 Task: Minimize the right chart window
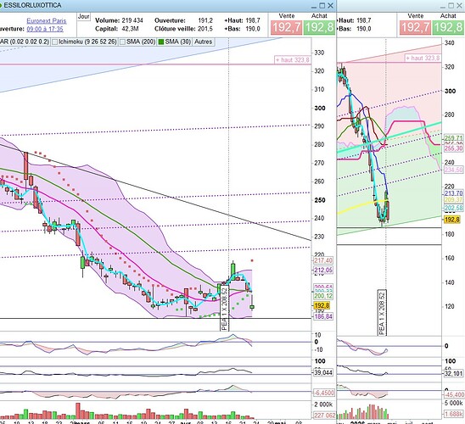coord(443,7)
